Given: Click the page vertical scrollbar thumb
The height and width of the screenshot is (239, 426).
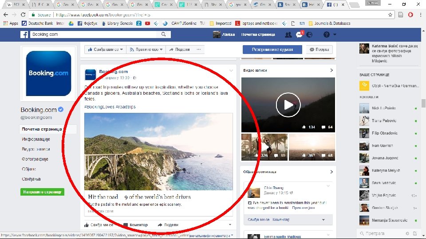Looking at the screenshot, I should [x=423, y=103].
